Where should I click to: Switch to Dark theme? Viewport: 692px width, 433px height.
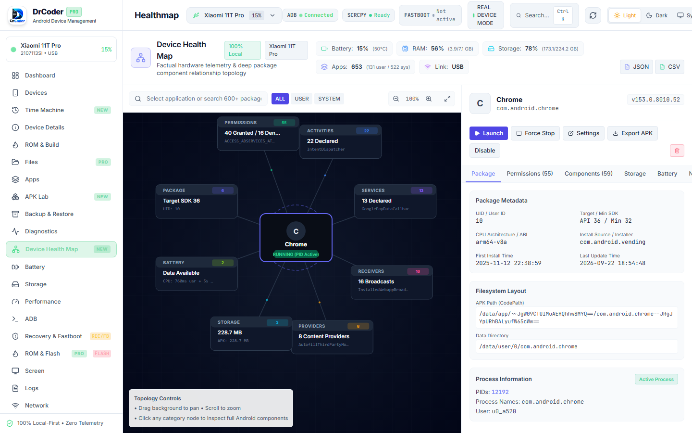[657, 15]
